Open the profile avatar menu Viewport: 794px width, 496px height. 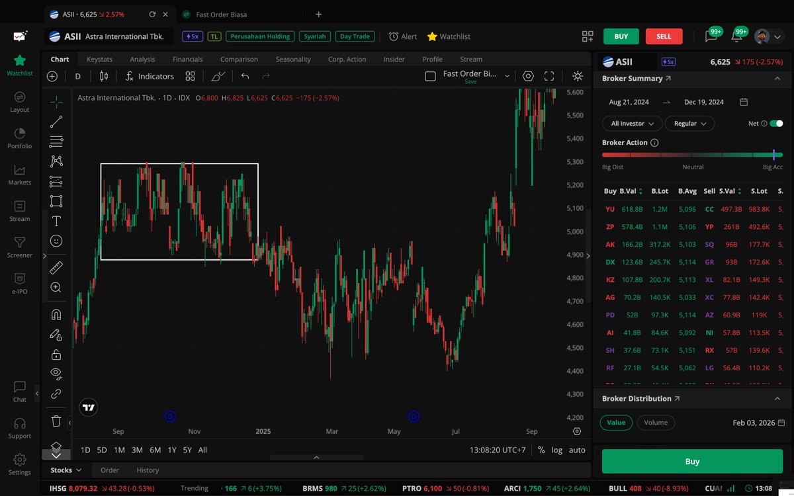(x=762, y=36)
